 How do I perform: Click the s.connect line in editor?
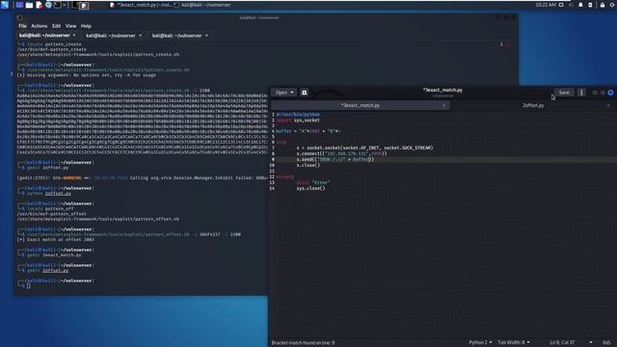click(341, 153)
